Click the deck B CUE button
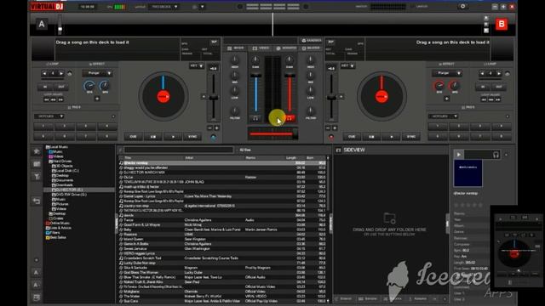The height and width of the screenshot is (306, 545). (x=352, y=137)
